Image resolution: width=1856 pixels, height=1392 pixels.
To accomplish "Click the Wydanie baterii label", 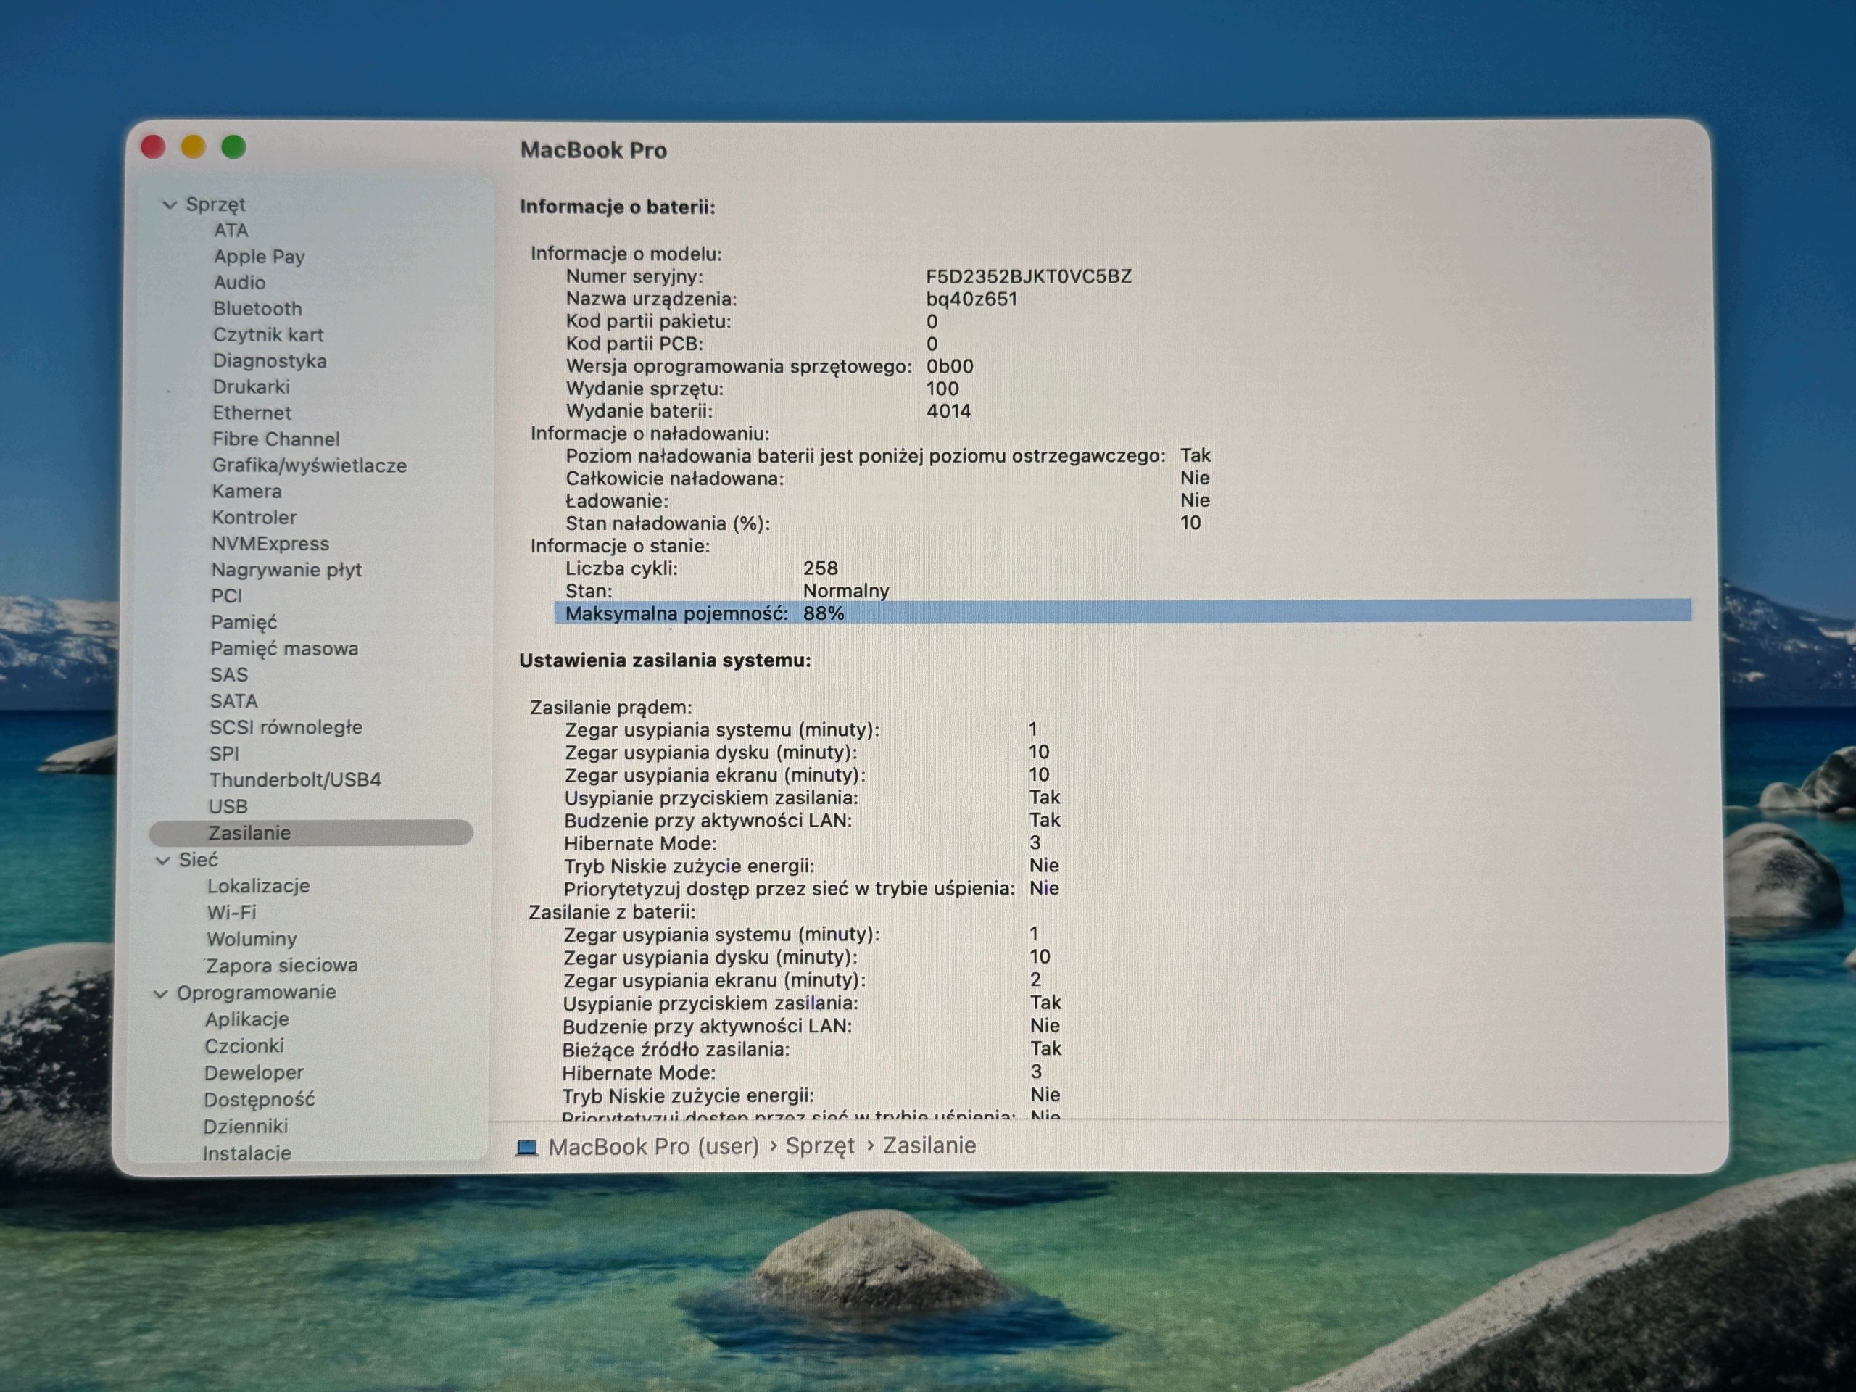I will (639, 411).
